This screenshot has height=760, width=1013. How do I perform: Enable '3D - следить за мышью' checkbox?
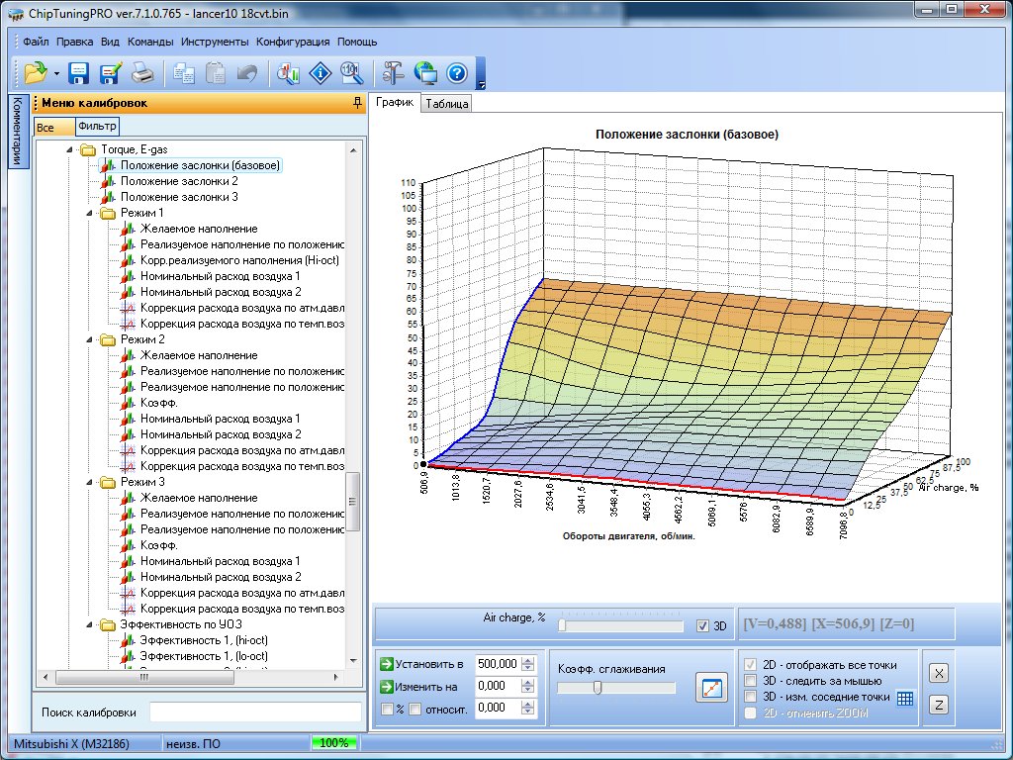pyautogui.click(x=750, y=681)
